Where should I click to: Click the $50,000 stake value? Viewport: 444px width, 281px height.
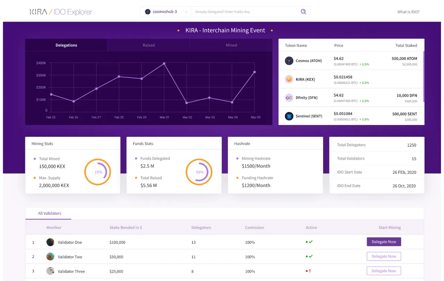[116, 257]
